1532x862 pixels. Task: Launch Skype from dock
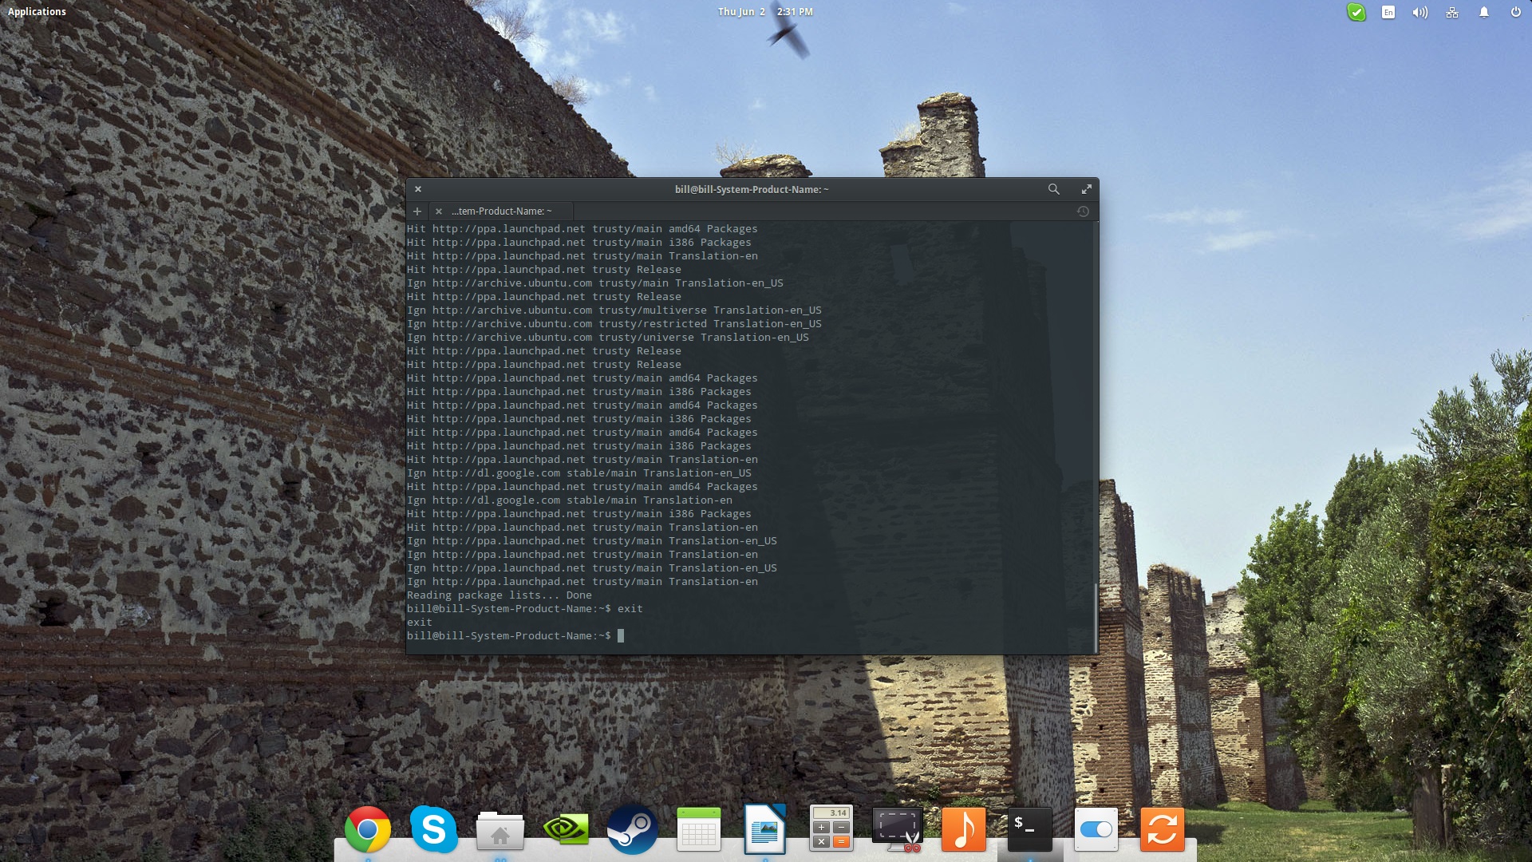coord(433,830)
